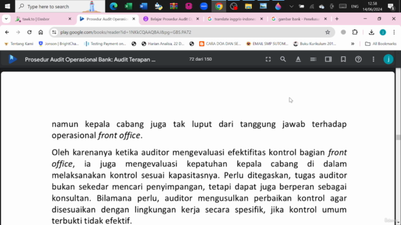This screenshot has width=401, height=225.
Task: View site information icon in address bar
Action: (54, 32)
